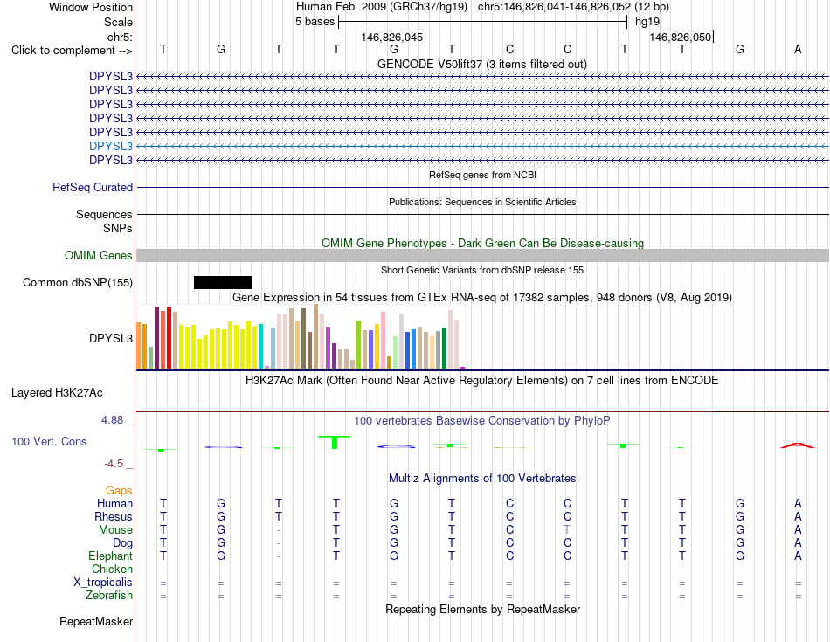Select the 'Chicken' species label
Image resolution: width=830 pixels, height=642 pixels.
point(112,569)
